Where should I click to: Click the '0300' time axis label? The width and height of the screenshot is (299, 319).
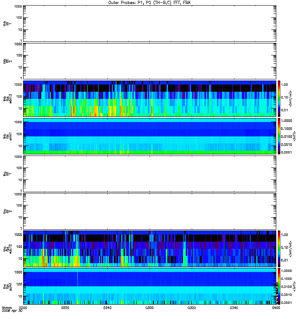149,308
